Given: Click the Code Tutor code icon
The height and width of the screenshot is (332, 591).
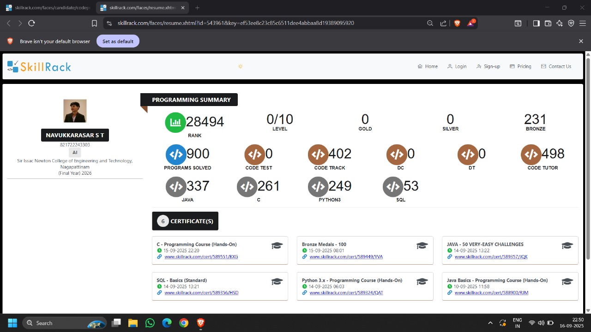Looking at the screenshot, I should coord(531,154).
